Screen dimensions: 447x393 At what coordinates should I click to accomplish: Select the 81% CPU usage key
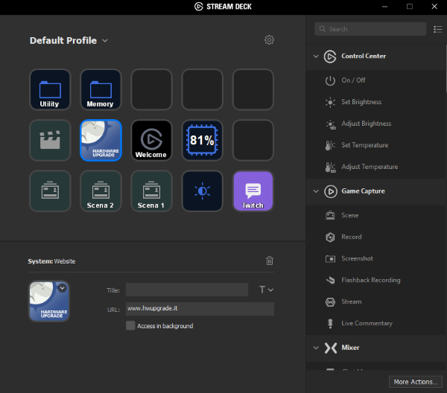click(202, 140)
